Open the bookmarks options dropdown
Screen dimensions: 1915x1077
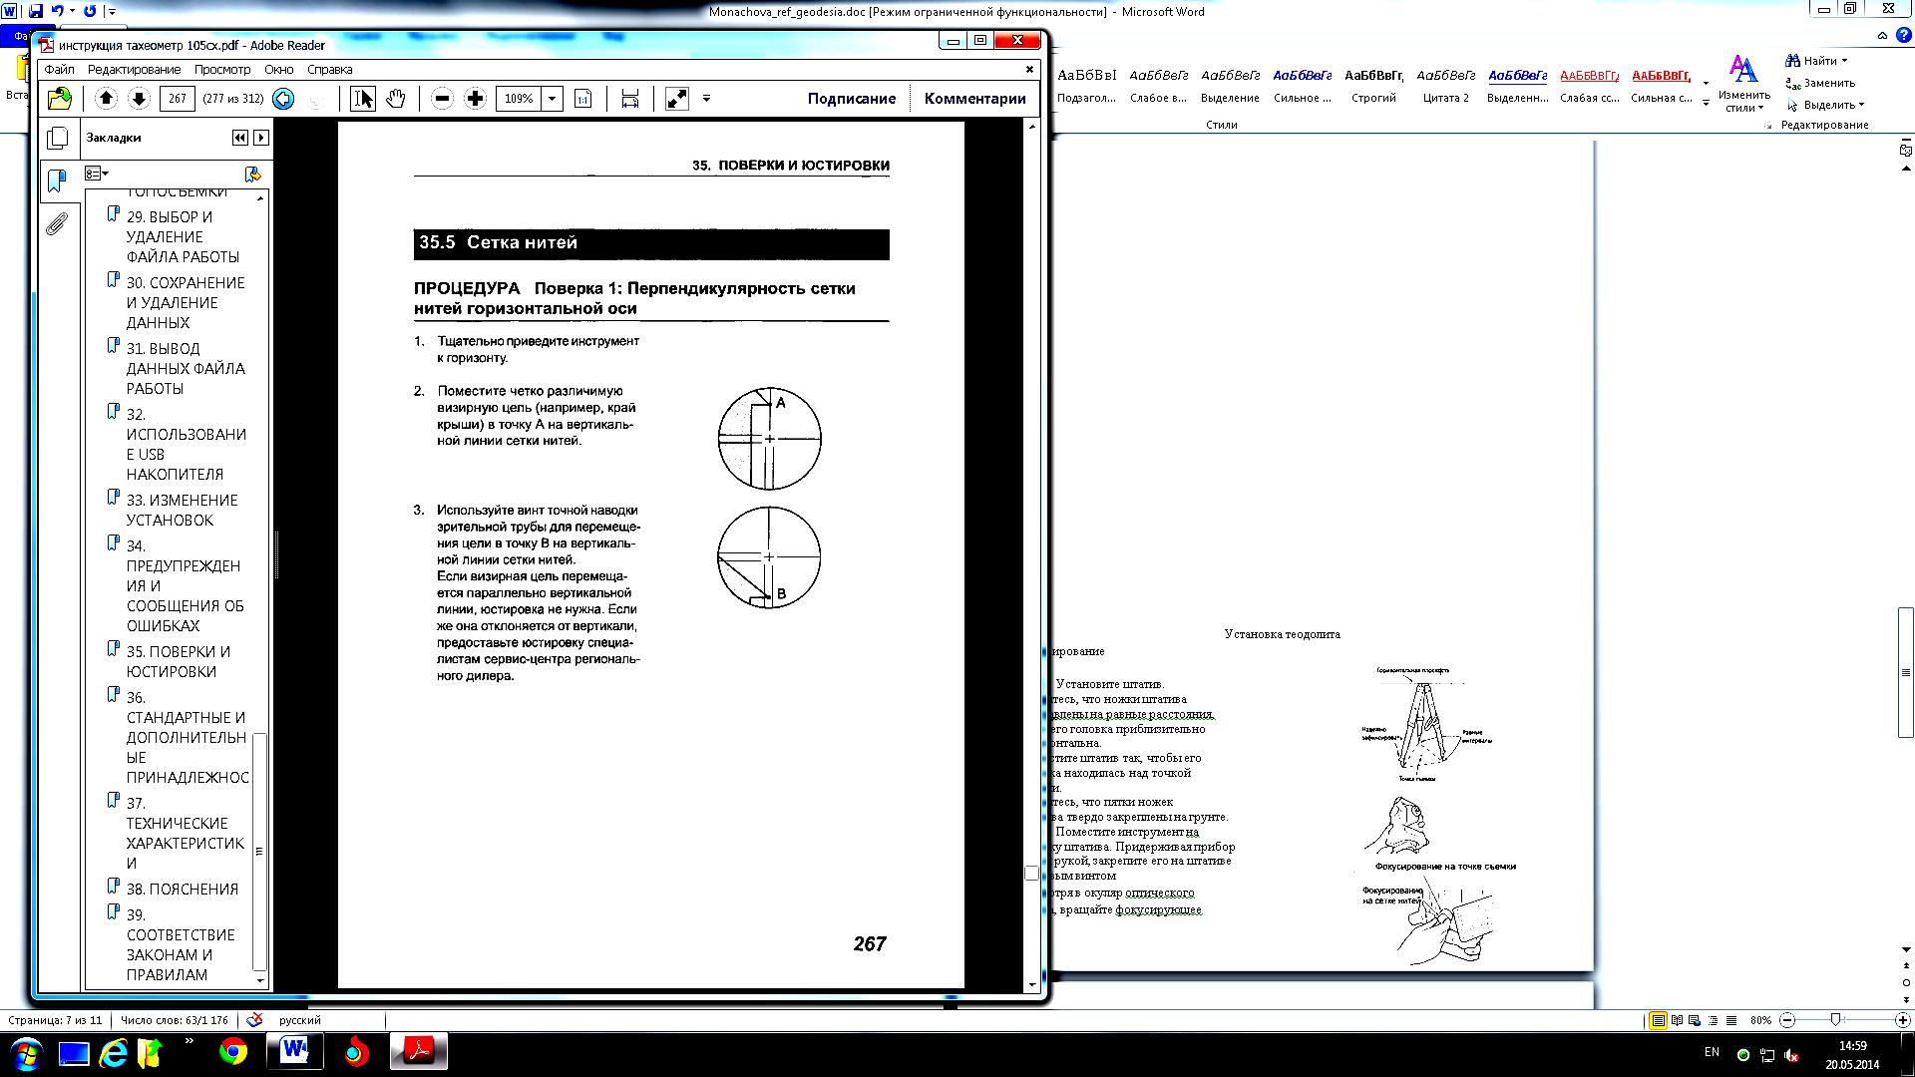(97, 174)
